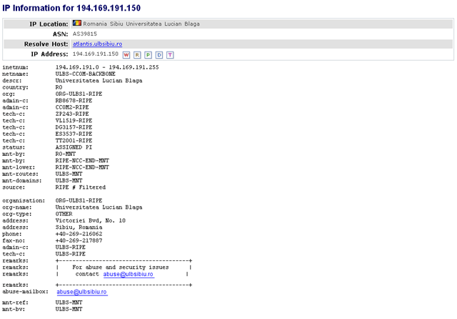Open the abuse-mailbox email link
This screenshot has width=457, height=319.
pyautogui.click(x=81, y=293)
